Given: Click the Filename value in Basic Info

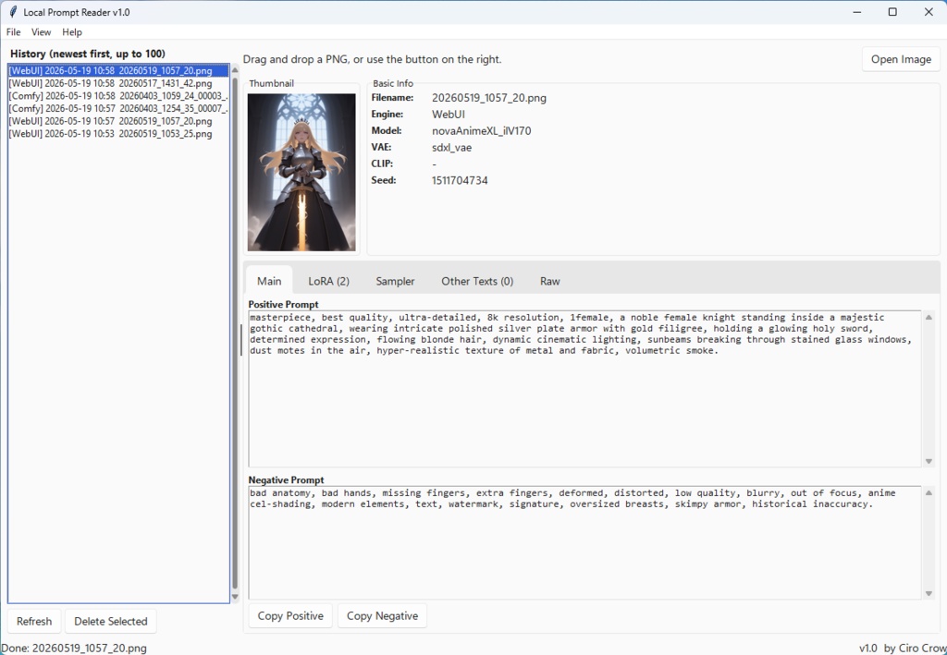Looking at the screenshot, I should (x=488, y=98).
